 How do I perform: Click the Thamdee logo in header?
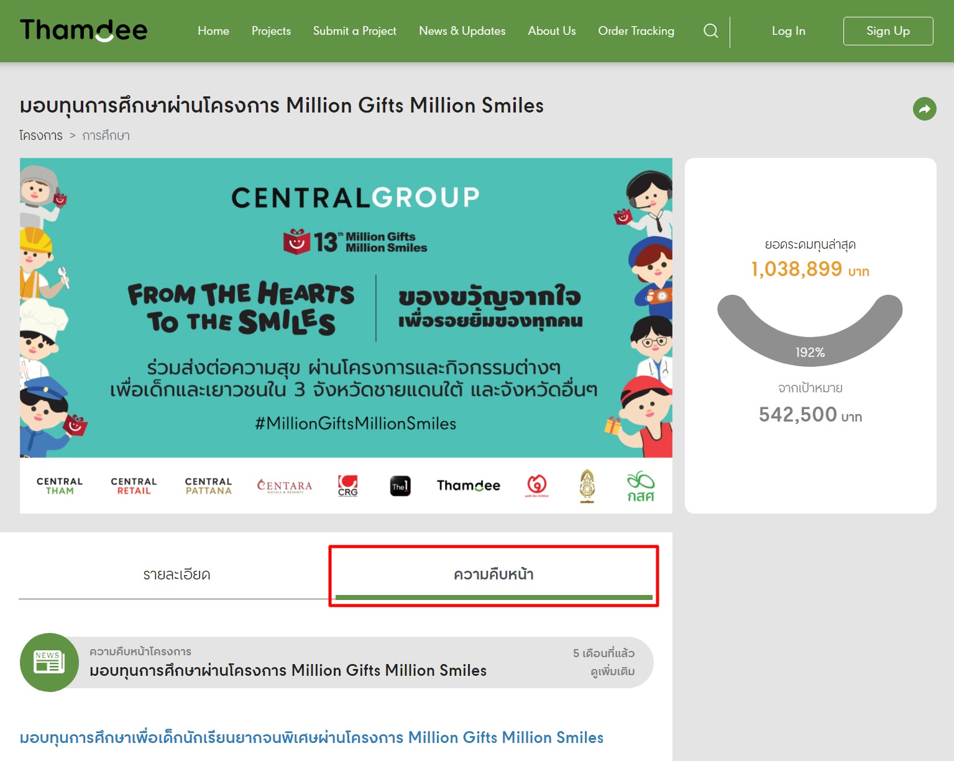83,30
